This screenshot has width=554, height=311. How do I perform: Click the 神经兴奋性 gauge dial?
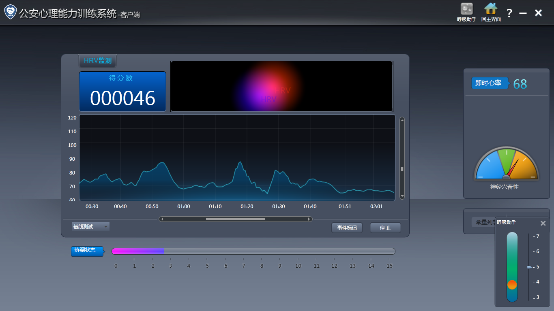[x=506, y=164]
